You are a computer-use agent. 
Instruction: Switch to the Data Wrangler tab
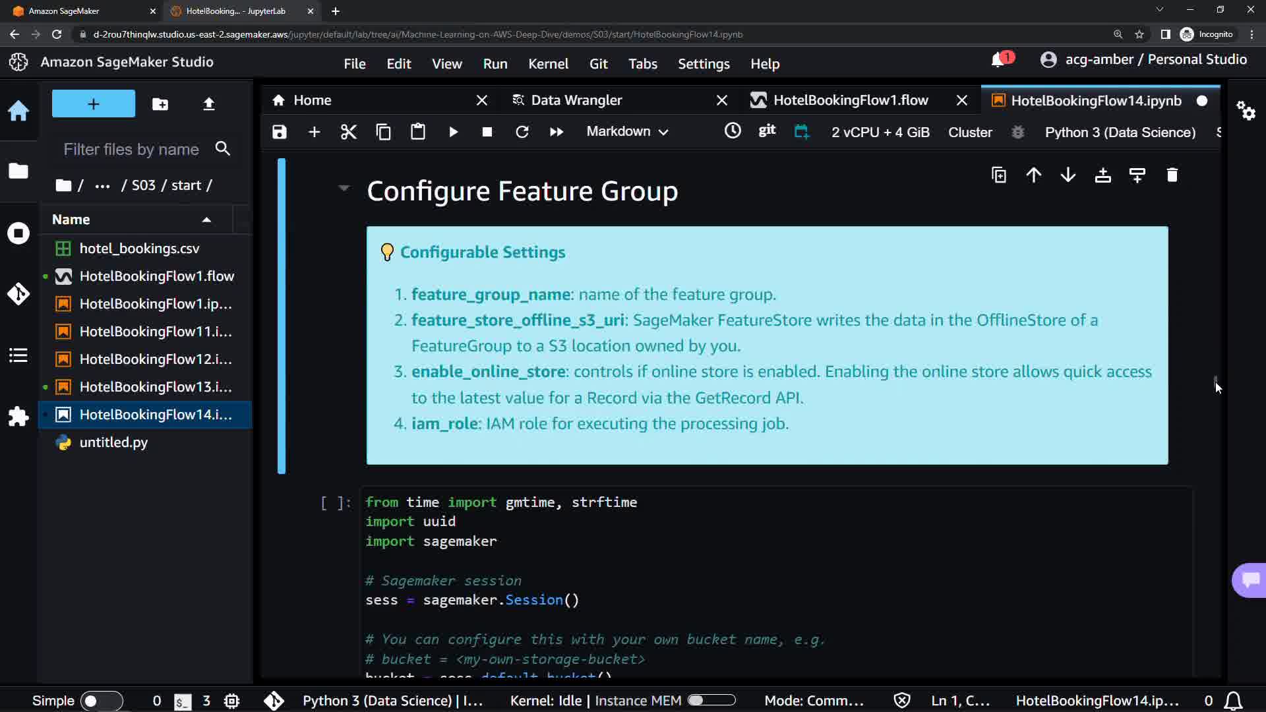(576, 100)
